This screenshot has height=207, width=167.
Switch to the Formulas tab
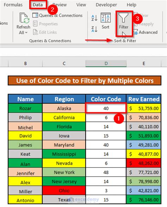click(13, 5)
